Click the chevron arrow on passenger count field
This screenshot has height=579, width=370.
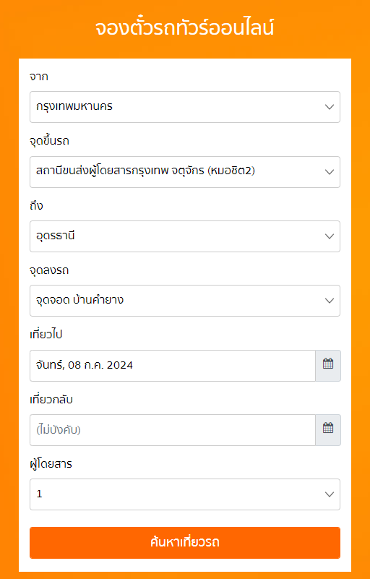(330, 494)
